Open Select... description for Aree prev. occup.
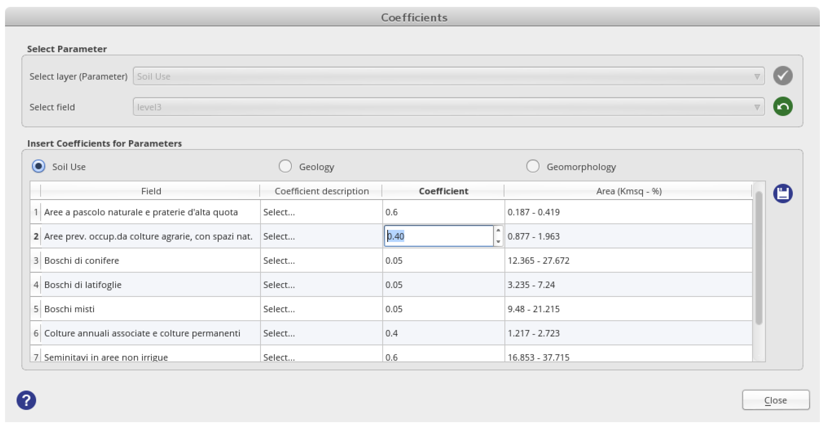Image resolution: width=828 pixels, height=429 pixels. (x=321, y=236)
